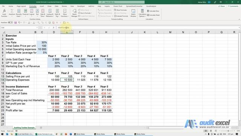
Task: Open Use in Formula dropdown
Action: pos(85,13)
